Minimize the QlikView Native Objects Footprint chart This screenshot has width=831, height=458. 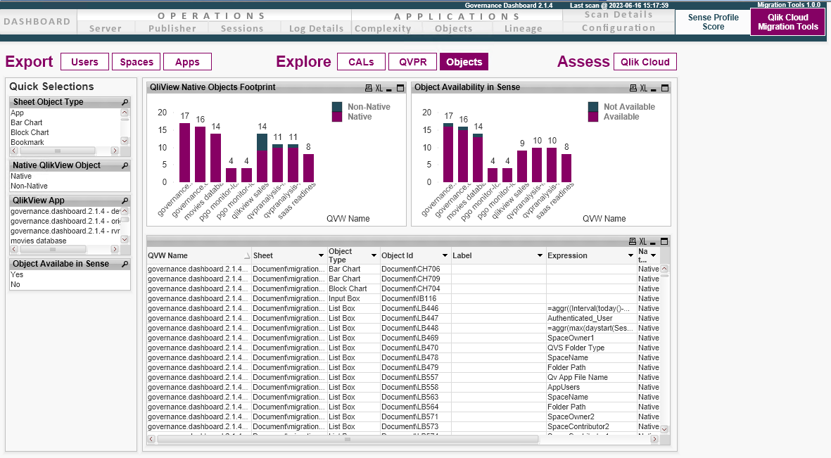click(x=388, y=88)
